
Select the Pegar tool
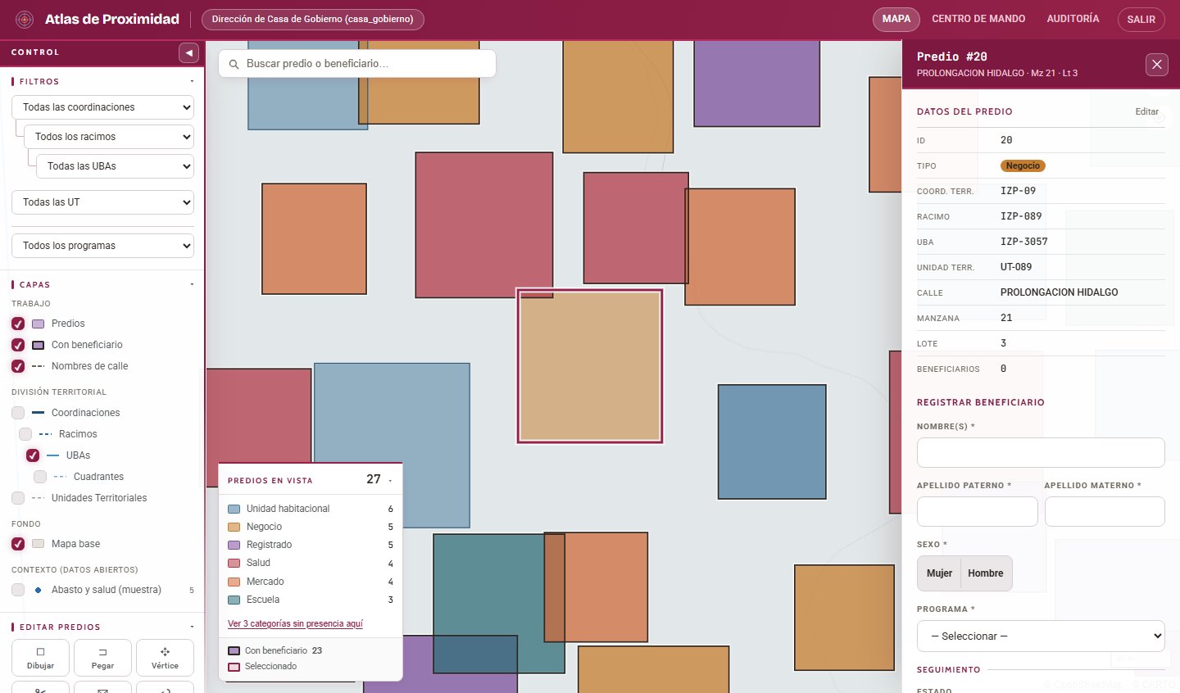(x=102, y=658)
